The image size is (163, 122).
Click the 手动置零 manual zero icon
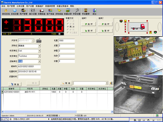pos(86,10)
